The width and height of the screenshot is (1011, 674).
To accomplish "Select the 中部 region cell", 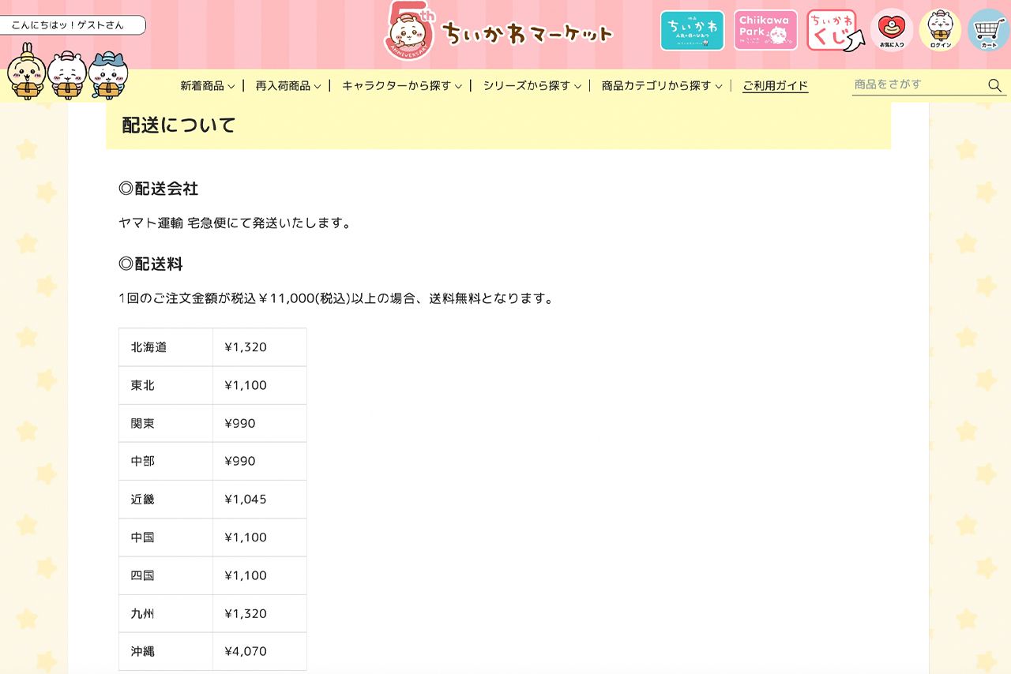I will point(166,461).
